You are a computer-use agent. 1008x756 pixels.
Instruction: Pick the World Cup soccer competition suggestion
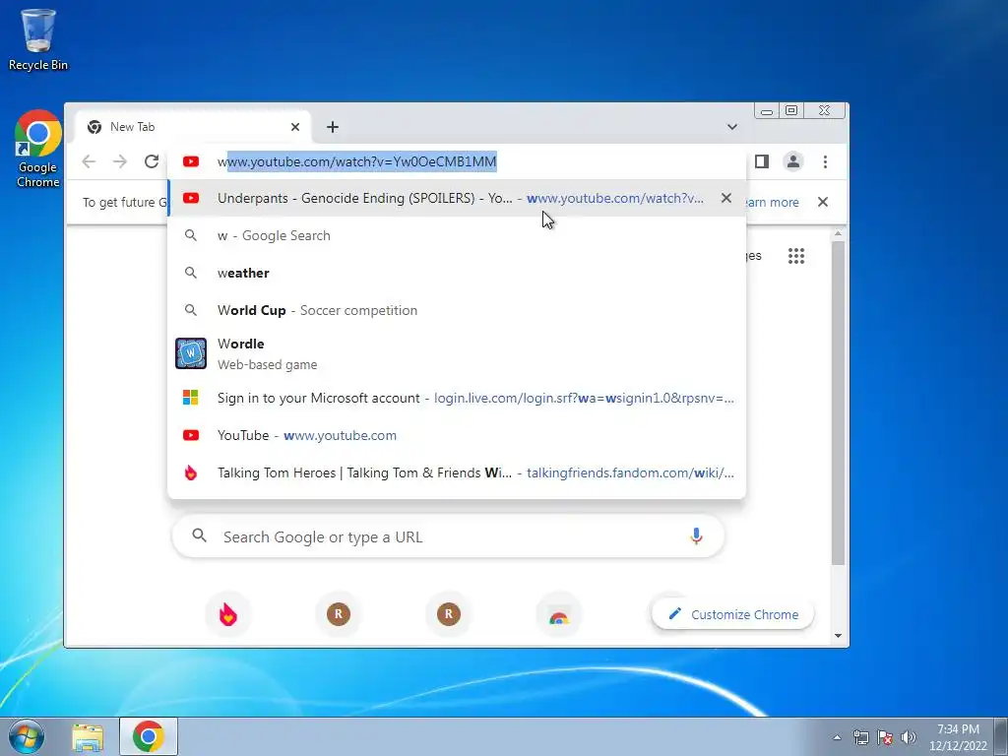coord(457,310)
